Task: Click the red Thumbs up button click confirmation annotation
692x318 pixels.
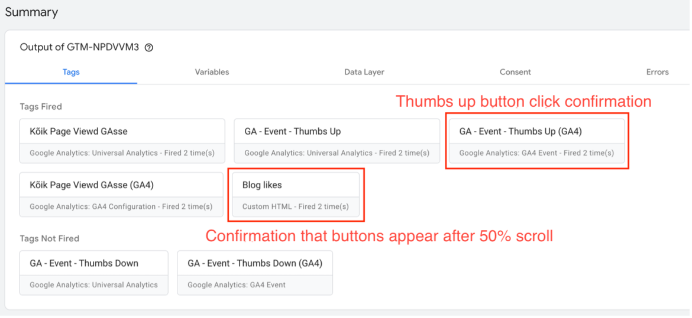Action: (x=523, y=101)
